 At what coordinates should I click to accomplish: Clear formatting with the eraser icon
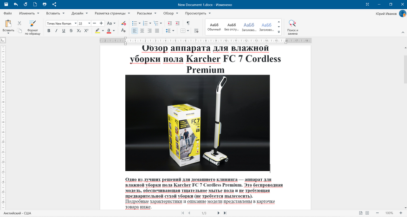pos(123,23)
